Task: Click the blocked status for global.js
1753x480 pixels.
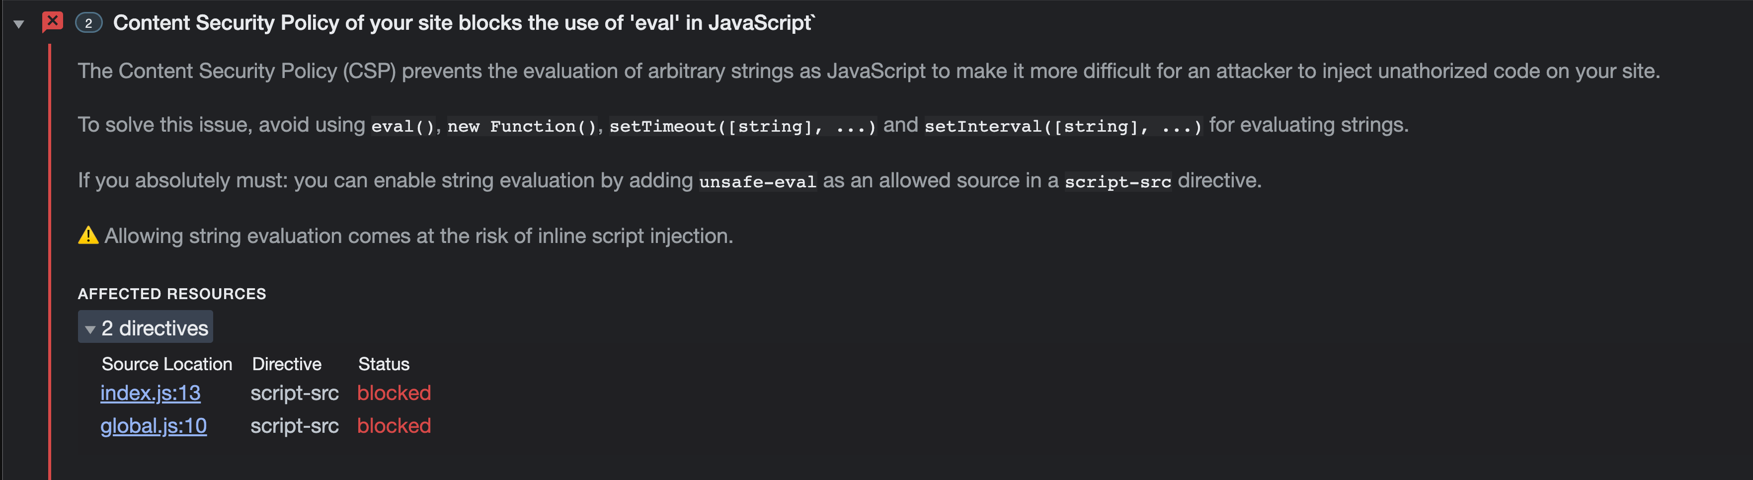Action: (x=394, y=425)
